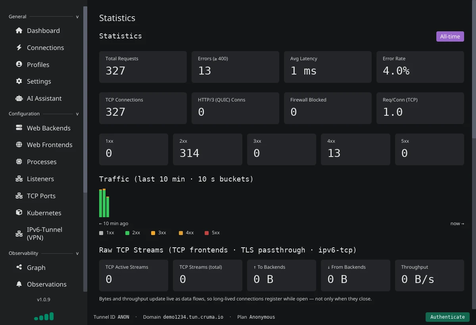Click the Kubernetes cube icon
Viewport: 476px width, 325px height.
[19, 212]
